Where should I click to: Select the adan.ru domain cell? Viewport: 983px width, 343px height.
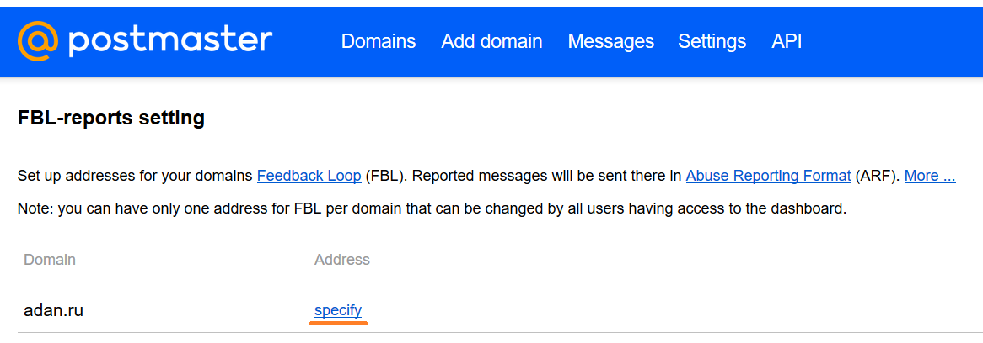(53, 310)
